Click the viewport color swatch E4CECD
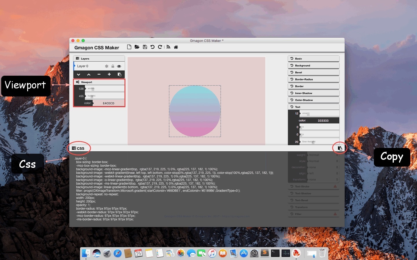Viewport: 417px width, 260px height. pos(109,103)
